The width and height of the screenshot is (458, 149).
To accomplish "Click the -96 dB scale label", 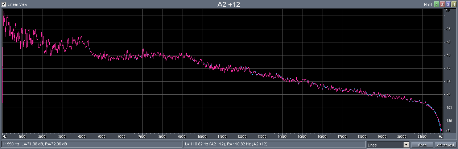I will [x=447, y=94].
